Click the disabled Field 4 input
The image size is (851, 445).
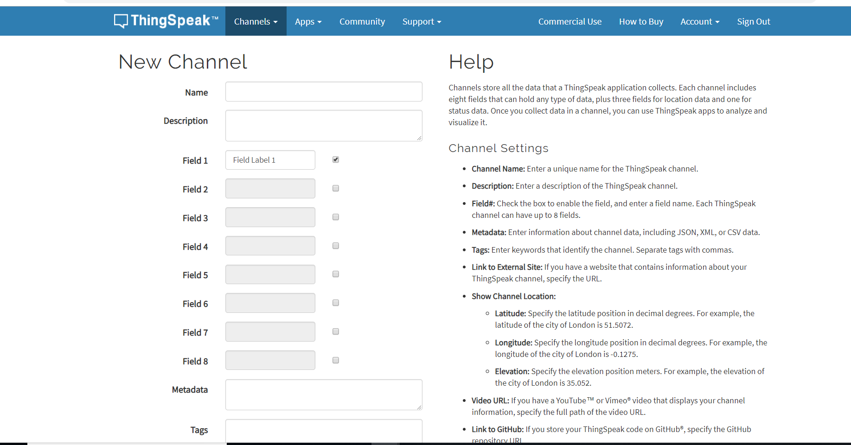click(x=270, y=246)
